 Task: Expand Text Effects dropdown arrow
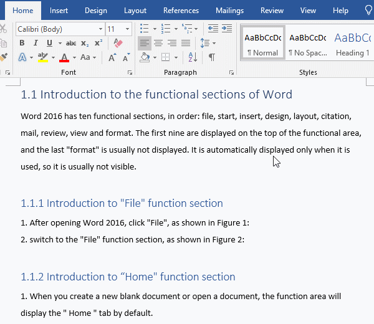[31, 58]
